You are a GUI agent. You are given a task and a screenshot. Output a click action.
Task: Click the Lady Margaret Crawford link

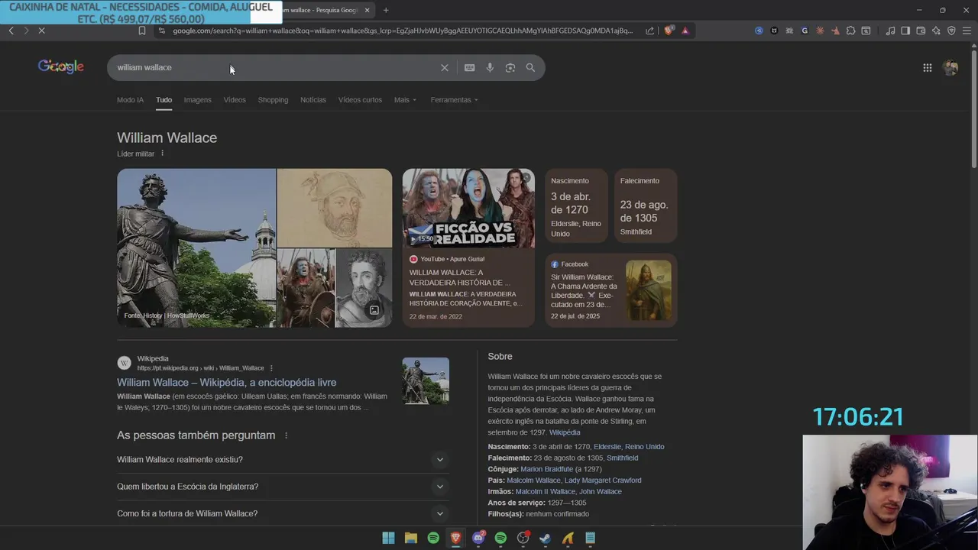point(603,480)
